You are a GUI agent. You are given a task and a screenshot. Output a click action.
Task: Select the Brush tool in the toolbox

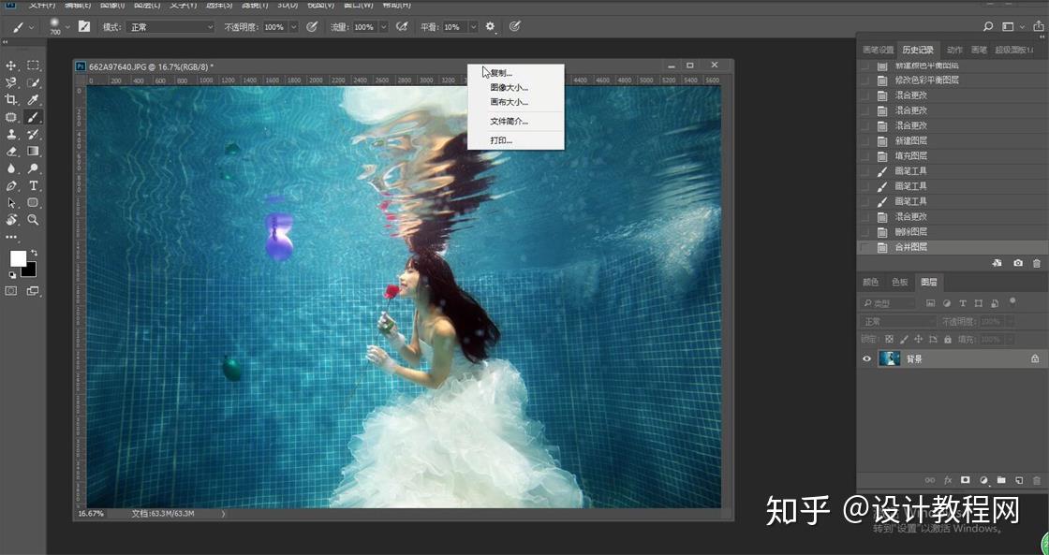[33, 117]
